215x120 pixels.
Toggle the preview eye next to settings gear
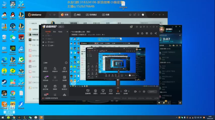pos(140,91)
